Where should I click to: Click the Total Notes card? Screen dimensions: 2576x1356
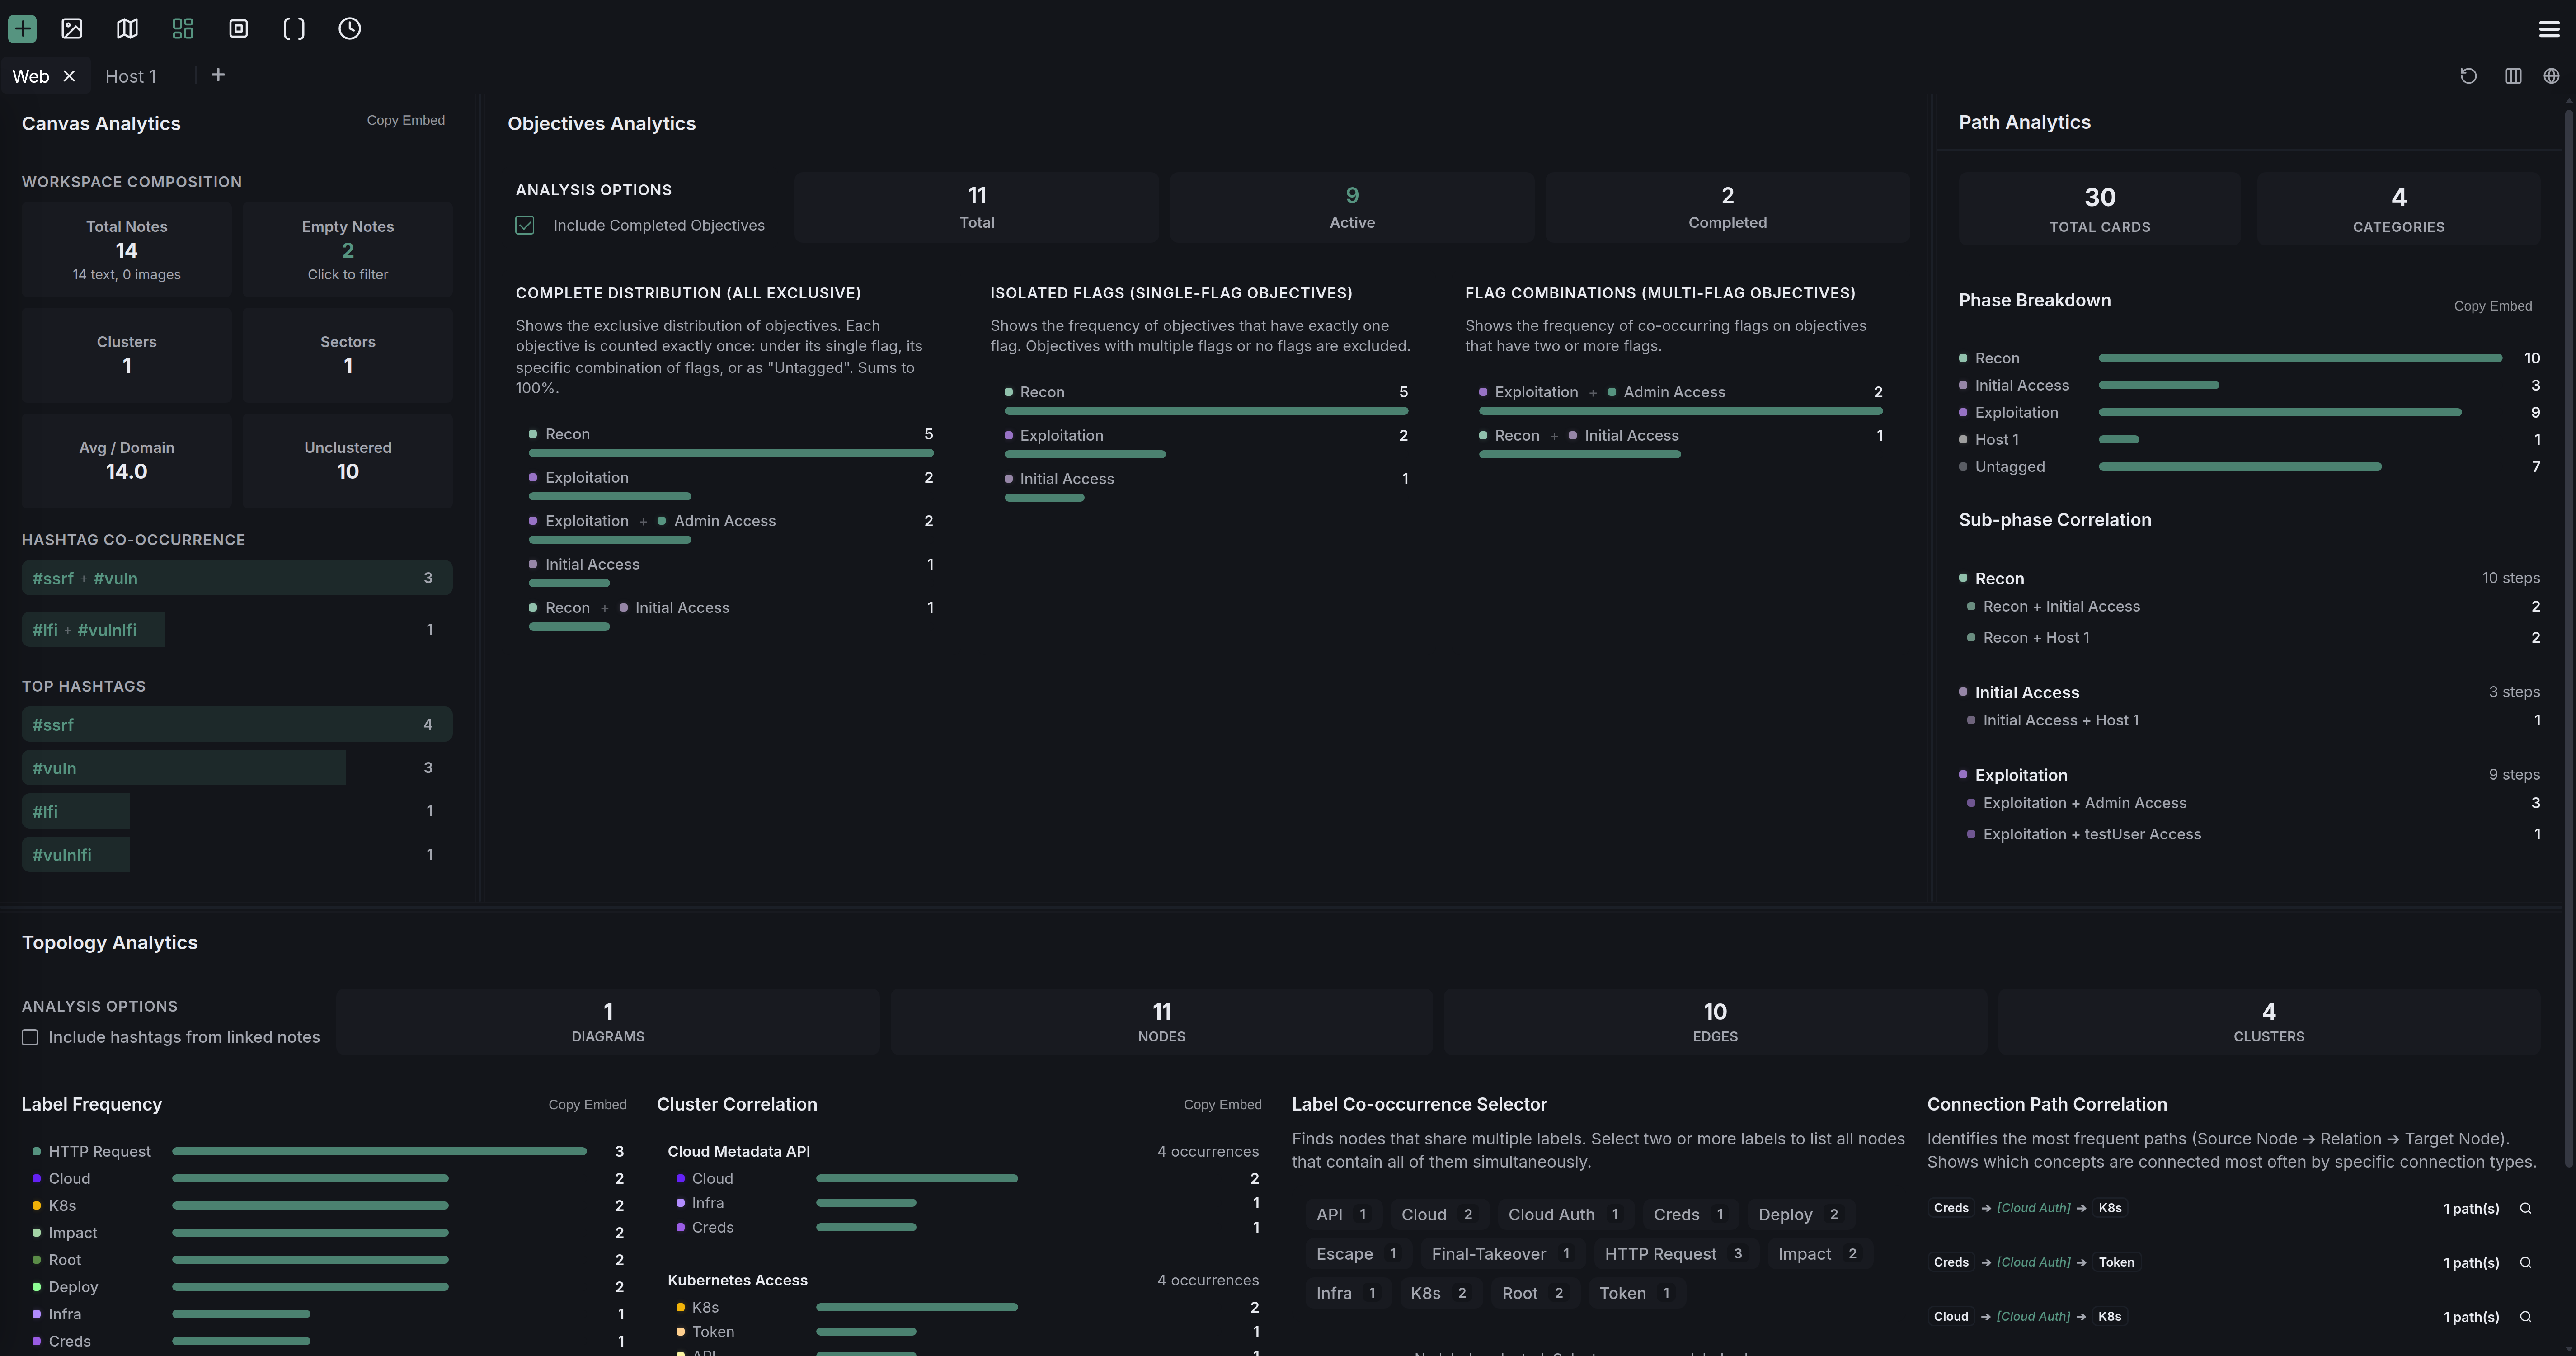(x=127, y=249)
